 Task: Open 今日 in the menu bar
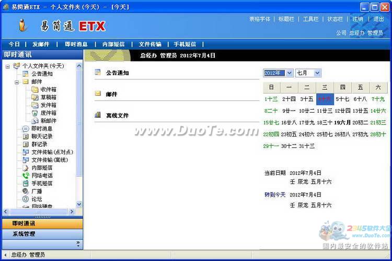point(14,44)
